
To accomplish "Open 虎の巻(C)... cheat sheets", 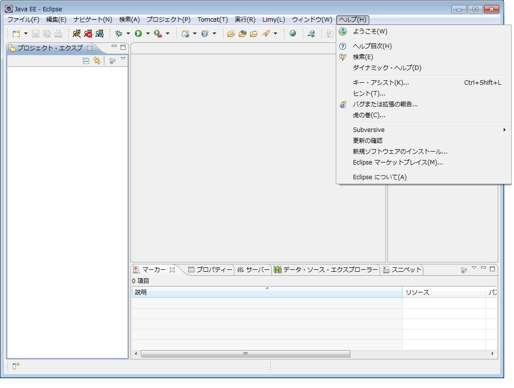I will click(x=423, y=115).
